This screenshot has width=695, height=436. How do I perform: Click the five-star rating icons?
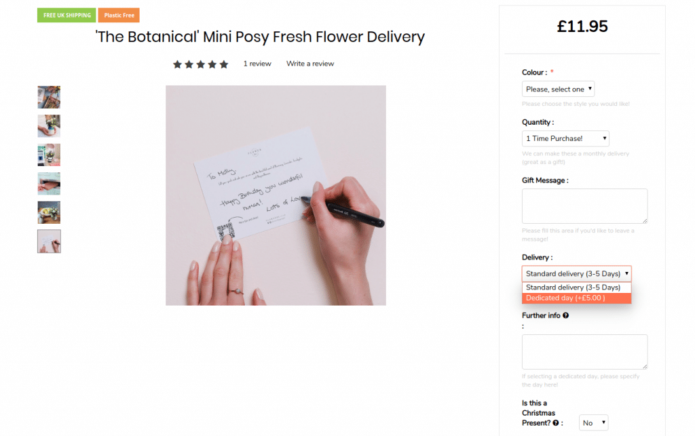pos(200,64)
